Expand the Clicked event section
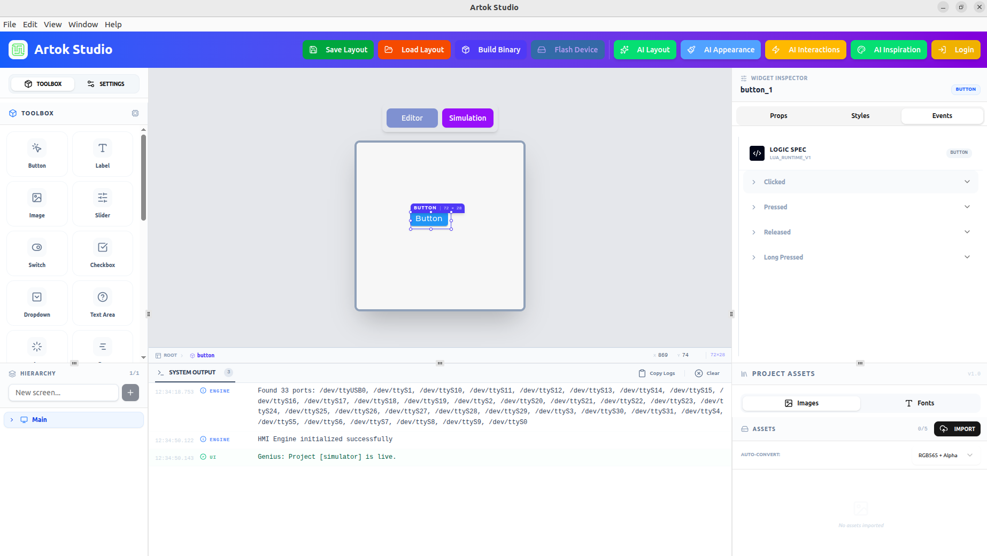This screenshot has height=556, width=987. pos(859,182)
